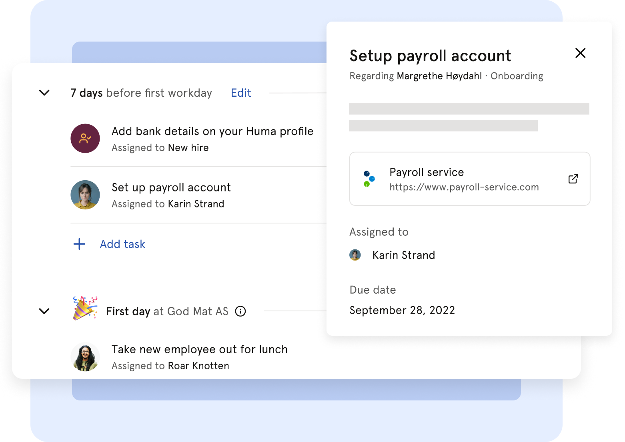Select the Set up payroll account task
The width and height of the screenshot is (625, 442).
[x=171, y=187]
